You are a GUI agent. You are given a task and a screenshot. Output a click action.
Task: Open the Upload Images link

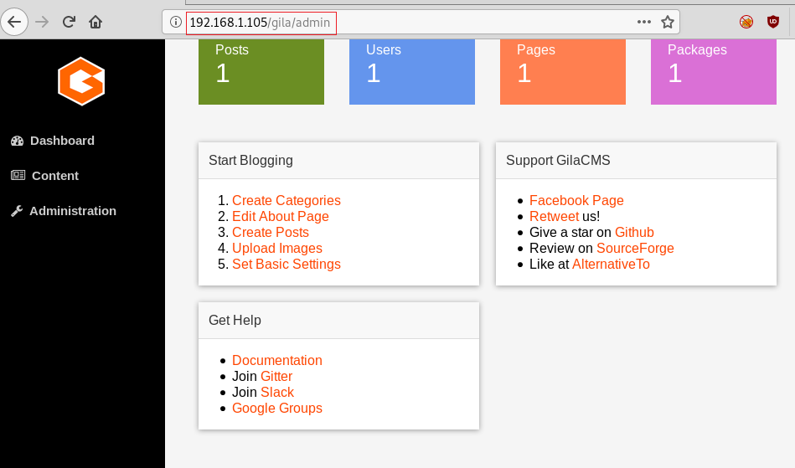coord(277,248)
